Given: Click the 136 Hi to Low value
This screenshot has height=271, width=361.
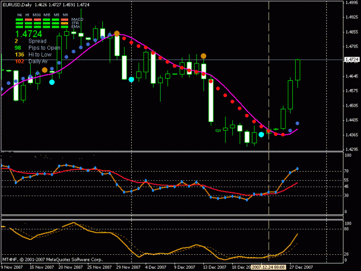Looking at the screenshot, I should (x=20, y=54).
